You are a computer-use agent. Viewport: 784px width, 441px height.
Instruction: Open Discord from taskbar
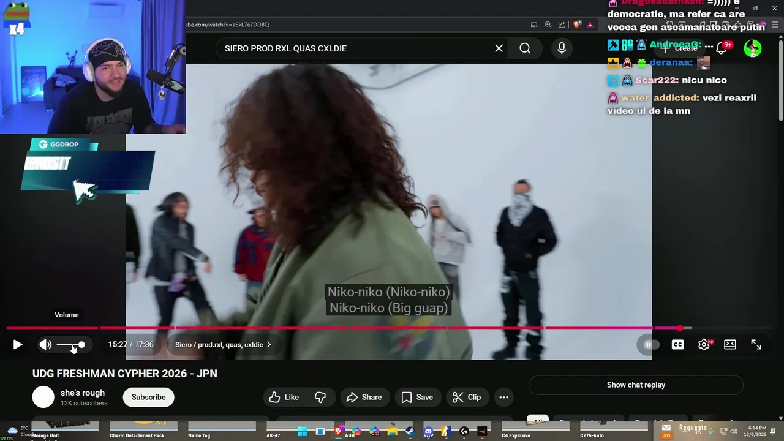coord(428,432)
